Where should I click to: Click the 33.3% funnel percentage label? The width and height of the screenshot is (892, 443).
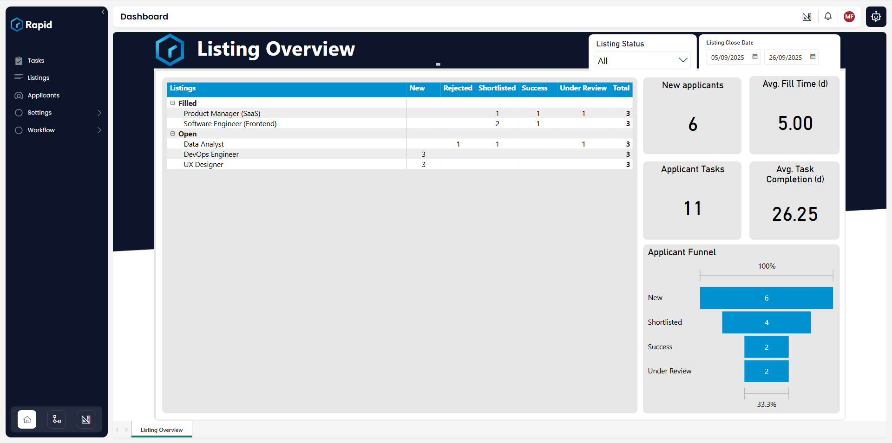767,404
